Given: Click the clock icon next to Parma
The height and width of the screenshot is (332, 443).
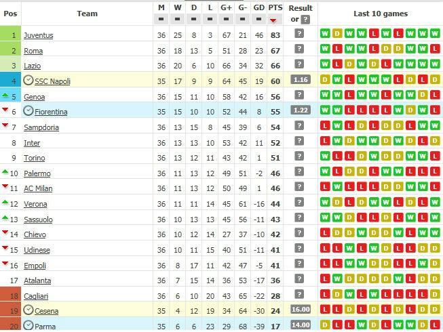Looking at the screenshot, I should (x=28, y=325).
